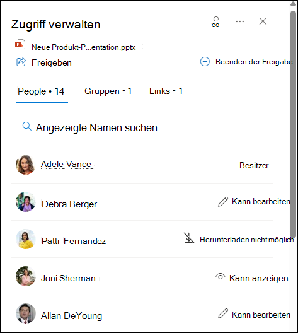Screen dimensions: 298x333
Task: Click the stop sharing minus-circle icon
Action: [x=205, y=62]
